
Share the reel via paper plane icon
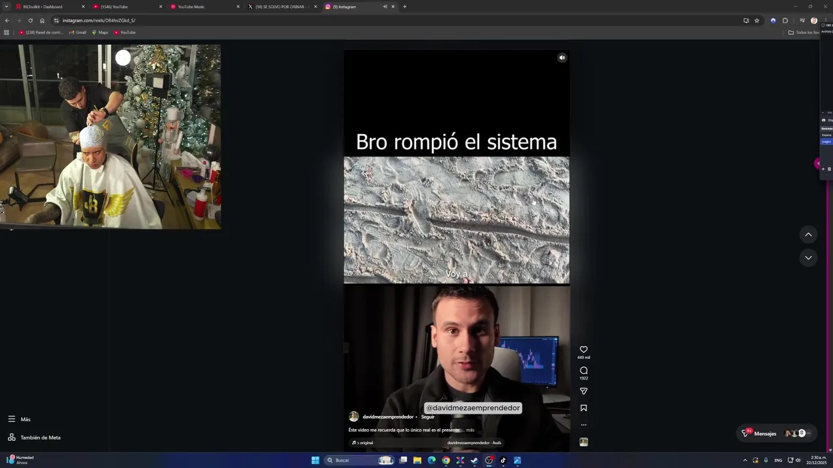pos(584,391)
